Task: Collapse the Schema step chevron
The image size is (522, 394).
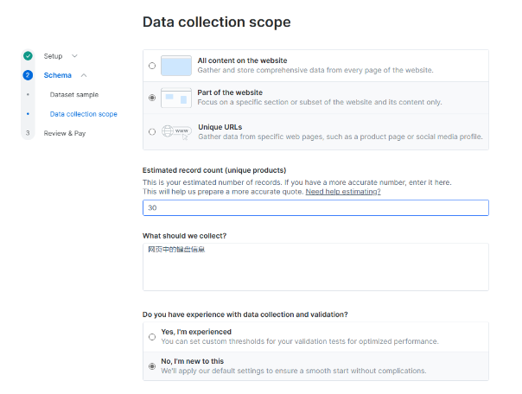Action: tap(84, 75)
